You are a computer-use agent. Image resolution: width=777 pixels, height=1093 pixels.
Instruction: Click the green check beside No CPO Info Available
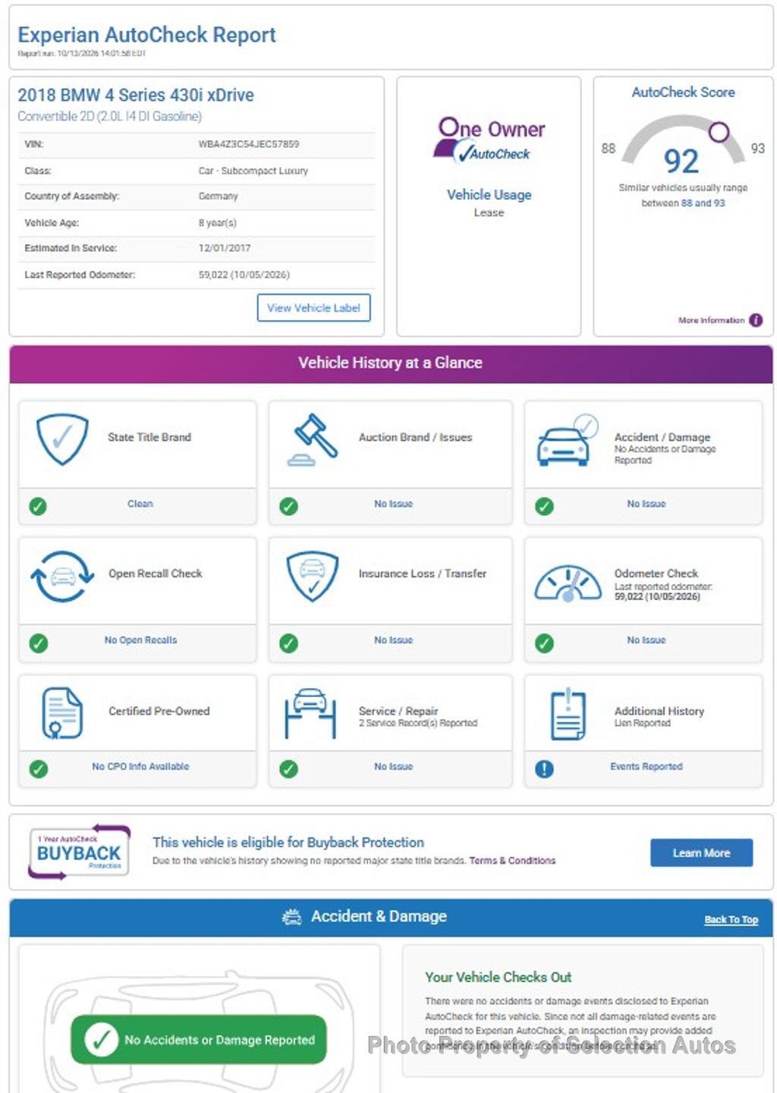38,768
